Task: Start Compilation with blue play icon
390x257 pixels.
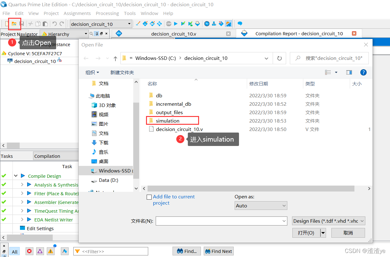Action: pyautogui.click(x=176, y=24)
